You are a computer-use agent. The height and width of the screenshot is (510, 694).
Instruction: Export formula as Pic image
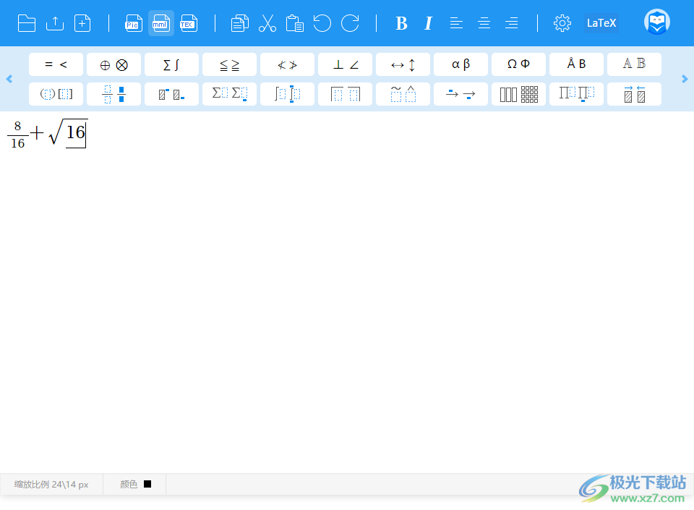134,23
